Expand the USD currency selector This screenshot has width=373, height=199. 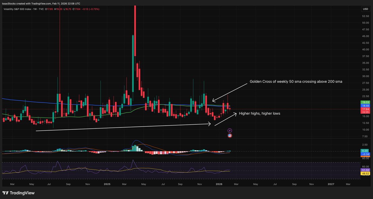(366, 9)
